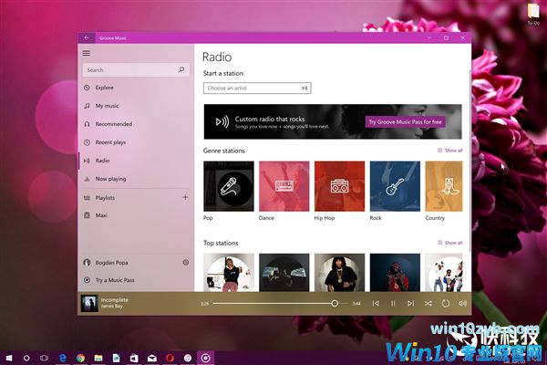Click Groove Music taskbar icon
Screen dimensions: 547x365
tap(205, 358)
